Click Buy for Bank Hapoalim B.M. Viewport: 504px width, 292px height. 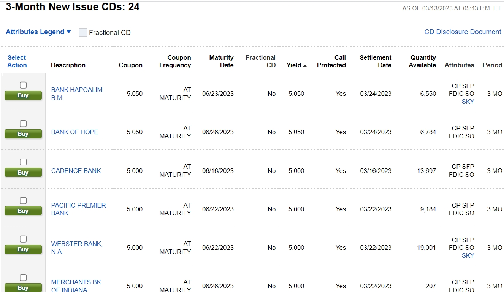click(23, 95)
